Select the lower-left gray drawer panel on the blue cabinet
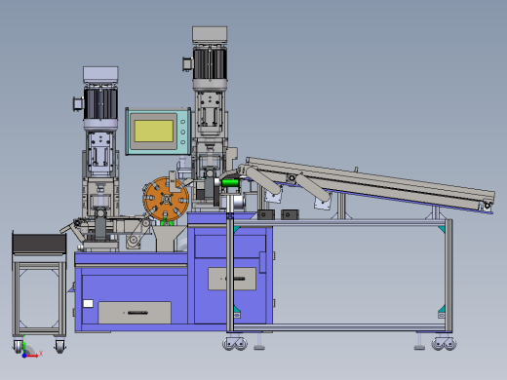Viewport: 507px width, 380px height. 135,313
